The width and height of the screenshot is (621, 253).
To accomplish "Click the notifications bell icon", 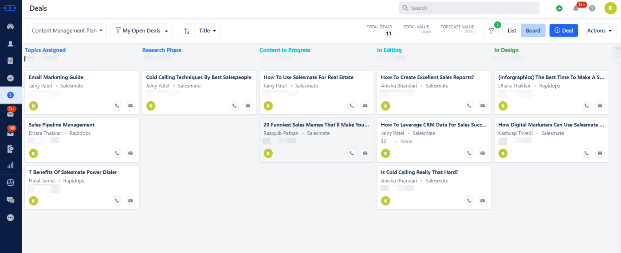I will click(x=576, y=8).
